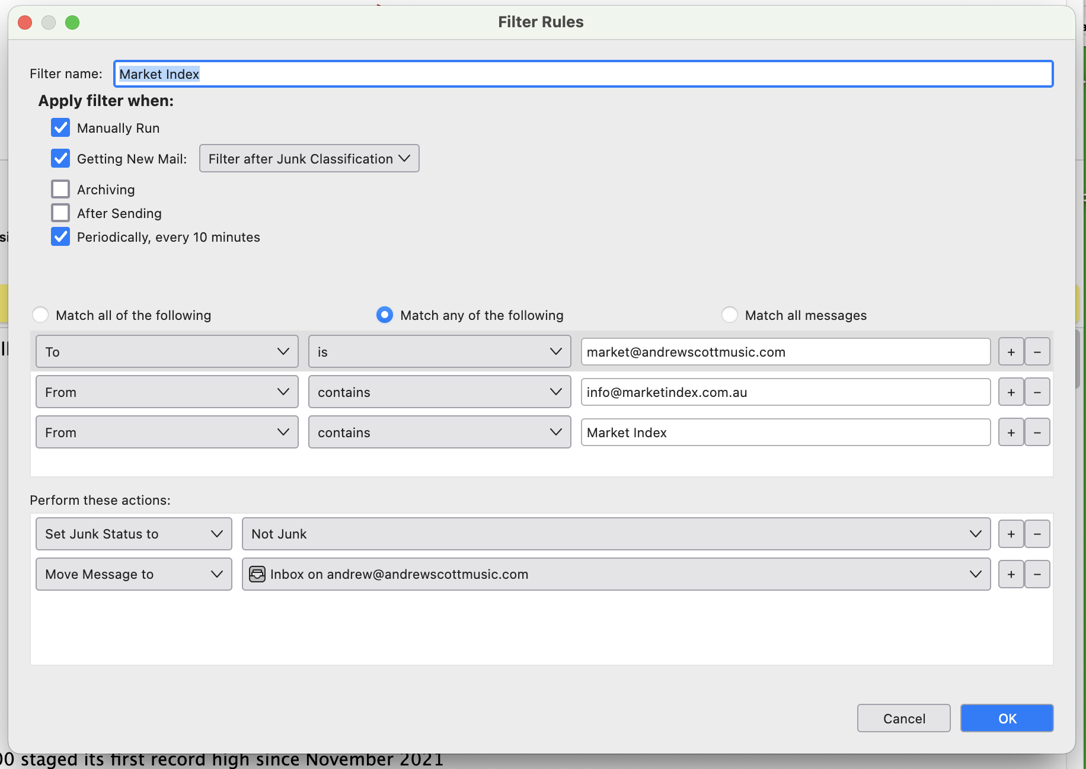Uncheck the Manually Run checkbox
Viewport: 1086px width, 769px height.
click(x=60, y=128)
